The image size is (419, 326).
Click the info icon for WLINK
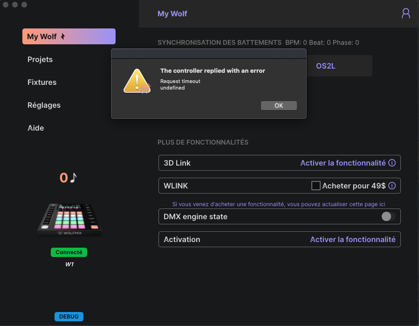click(x=392, y=186)
